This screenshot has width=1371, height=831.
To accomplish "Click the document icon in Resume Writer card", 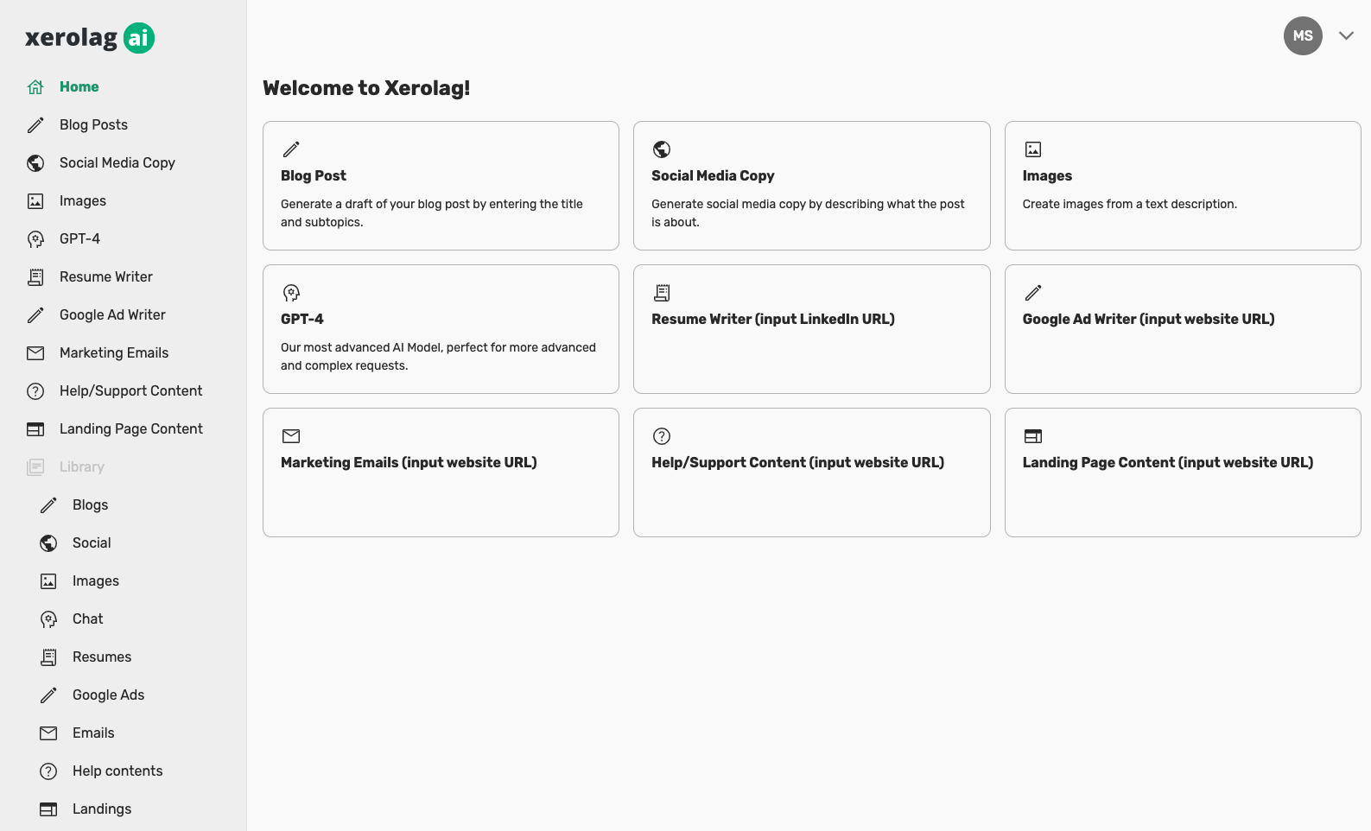I will point(662,293).
